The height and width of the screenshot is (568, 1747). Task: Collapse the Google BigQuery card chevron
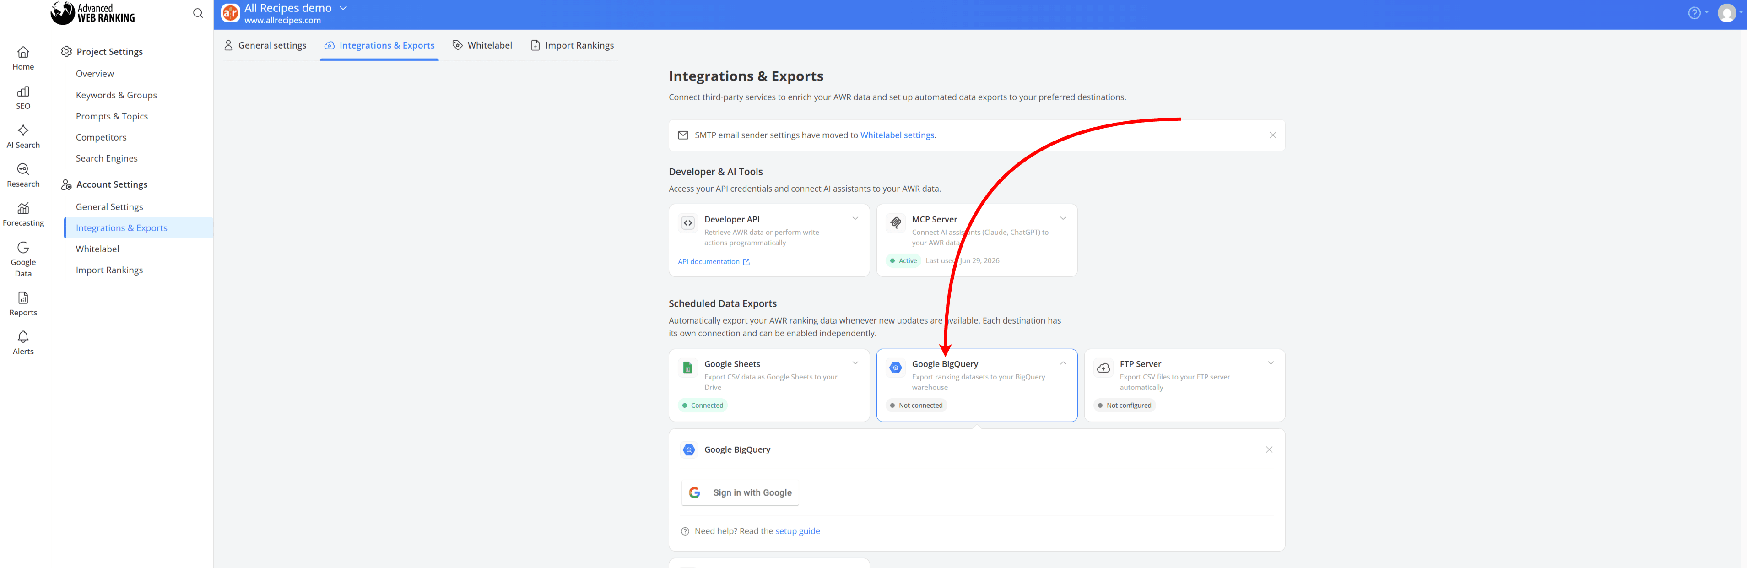coord(1063,363)
